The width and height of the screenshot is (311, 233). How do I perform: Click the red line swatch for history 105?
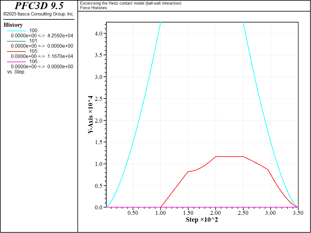point(16,52)
